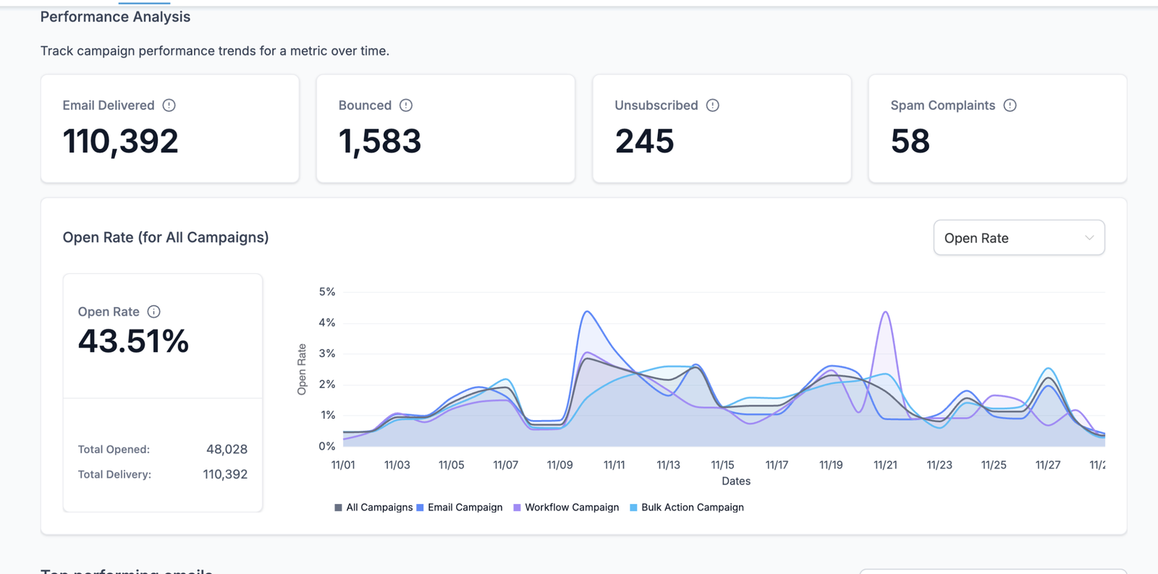The image size is (1158, 574).
Task: Click the Total Opened value 48,028
Action: pyautogui.click(x=227, y=449)
